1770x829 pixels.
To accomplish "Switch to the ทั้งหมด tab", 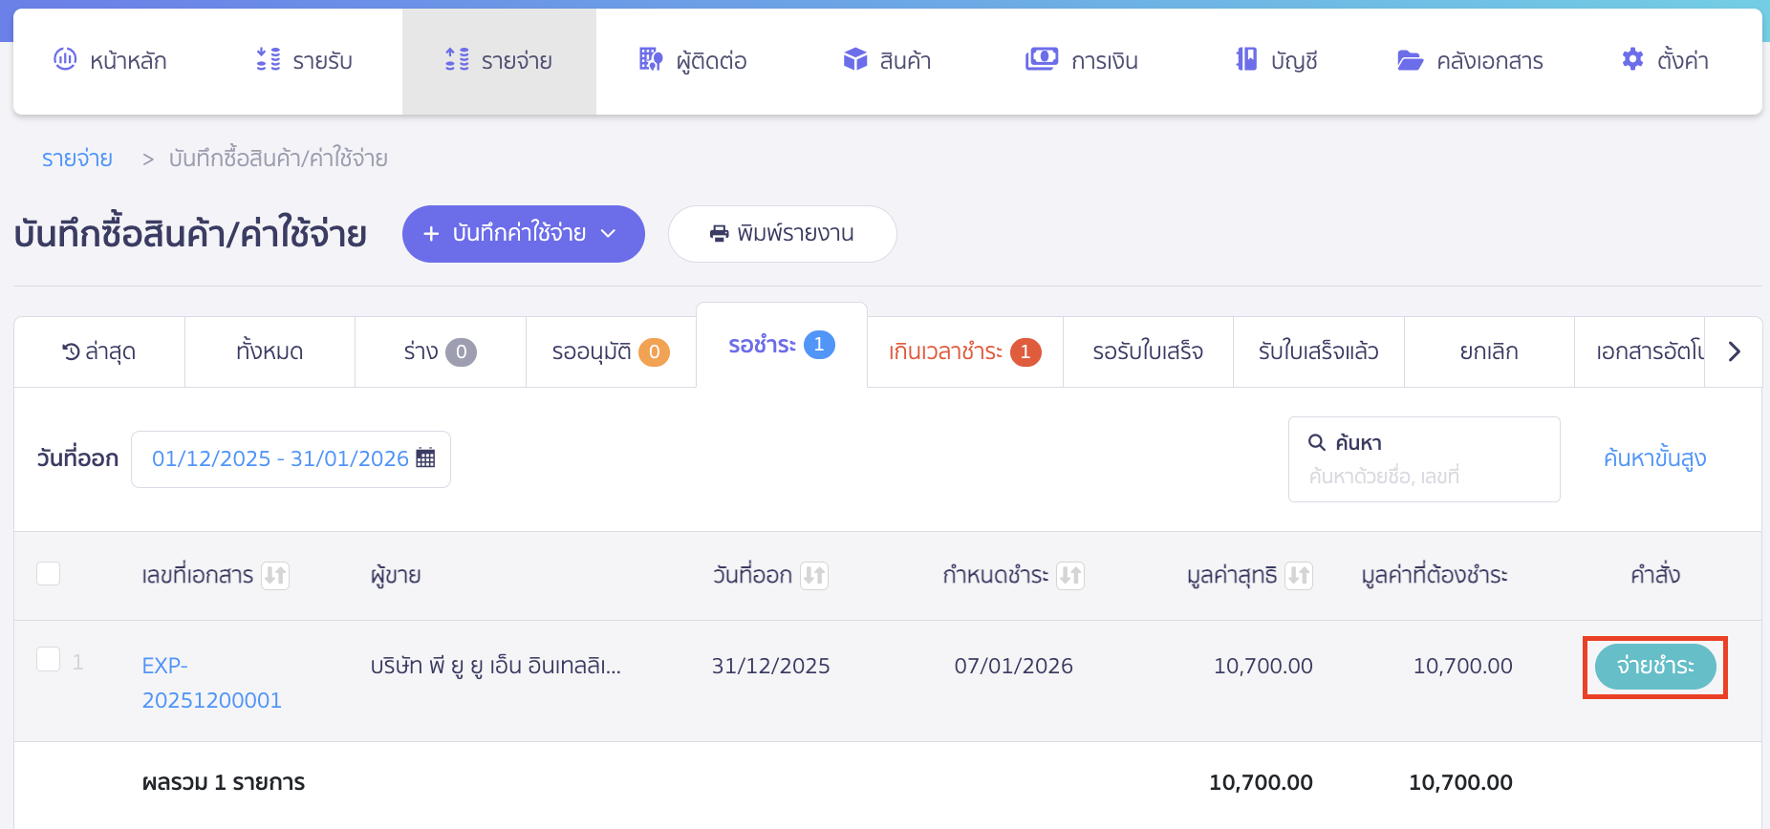I will pyautogui.click(x=270, y=351).
